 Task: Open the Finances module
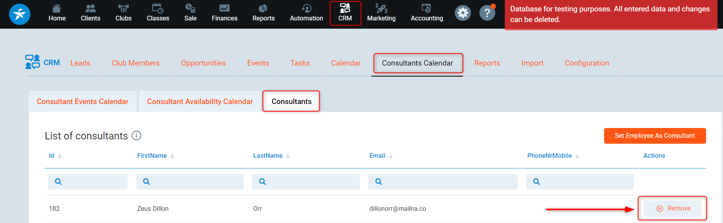[x=224, y=13]
